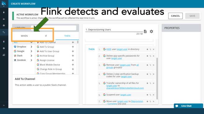This screenshot has height=114, width=204.
Task: Switch to the WHEN tab
Action: [x=24, y=36]
